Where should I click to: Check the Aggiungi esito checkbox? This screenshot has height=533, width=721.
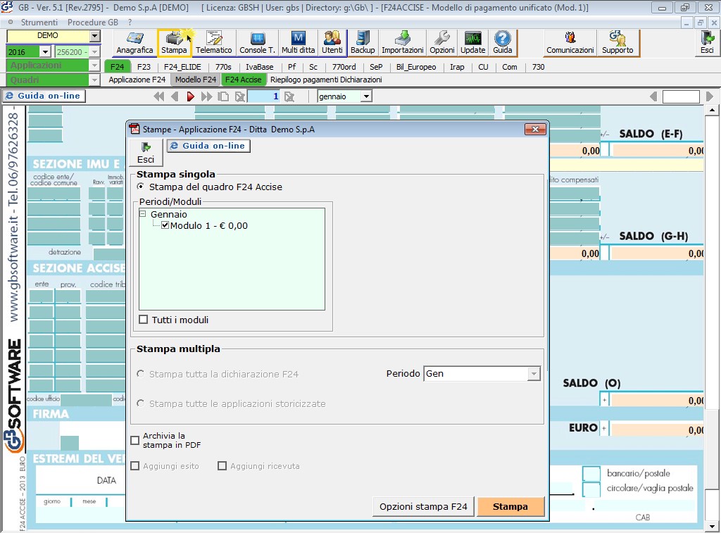[134, 466]
